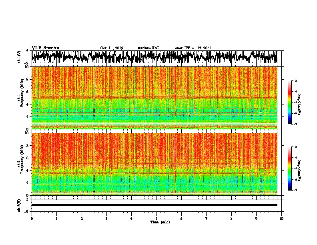This screenshot has width=317, height=245.
Task: Click the time axis tick label "2"
Action: [x=82, y=219]
